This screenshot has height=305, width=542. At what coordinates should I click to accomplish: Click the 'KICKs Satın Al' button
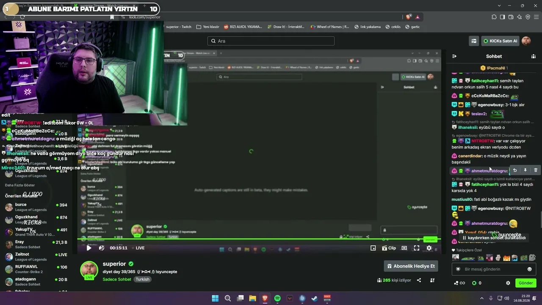(501, 41)
